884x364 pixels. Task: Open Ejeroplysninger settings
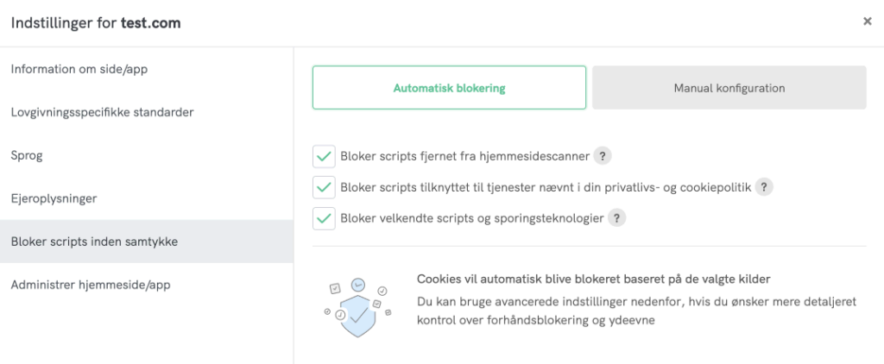click(x=54, y=198)
